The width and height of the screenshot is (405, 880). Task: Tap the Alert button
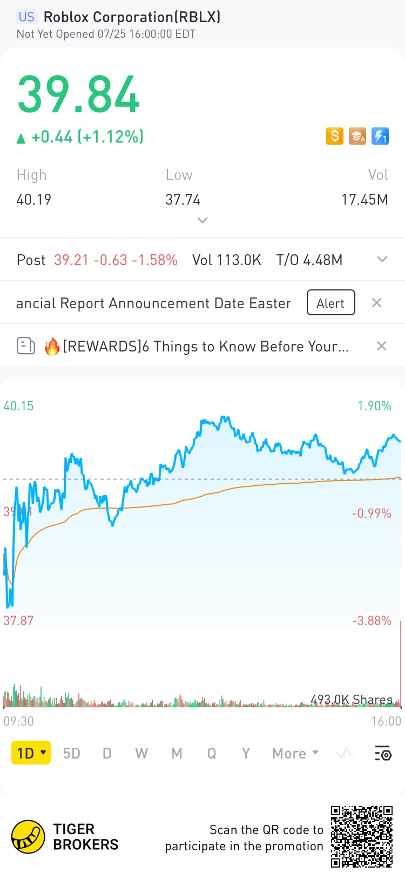coord(331,302)
